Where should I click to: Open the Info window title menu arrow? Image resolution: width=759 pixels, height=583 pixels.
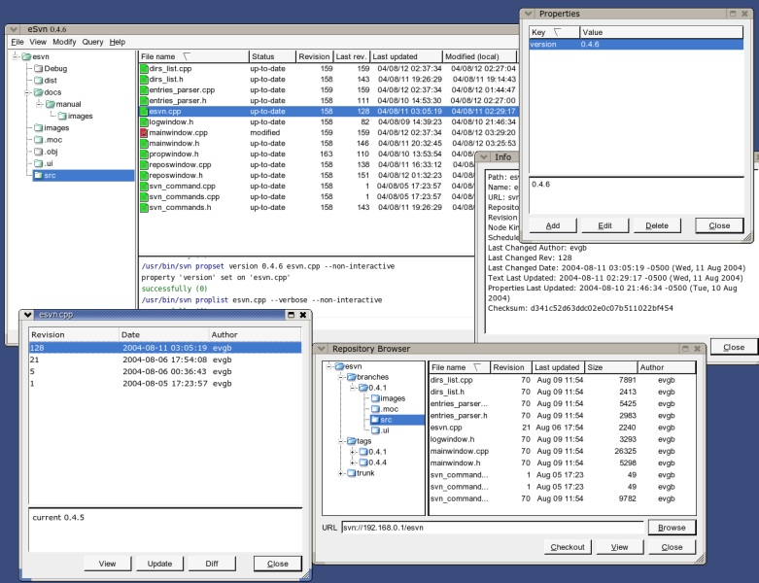[x=483, y=156]
